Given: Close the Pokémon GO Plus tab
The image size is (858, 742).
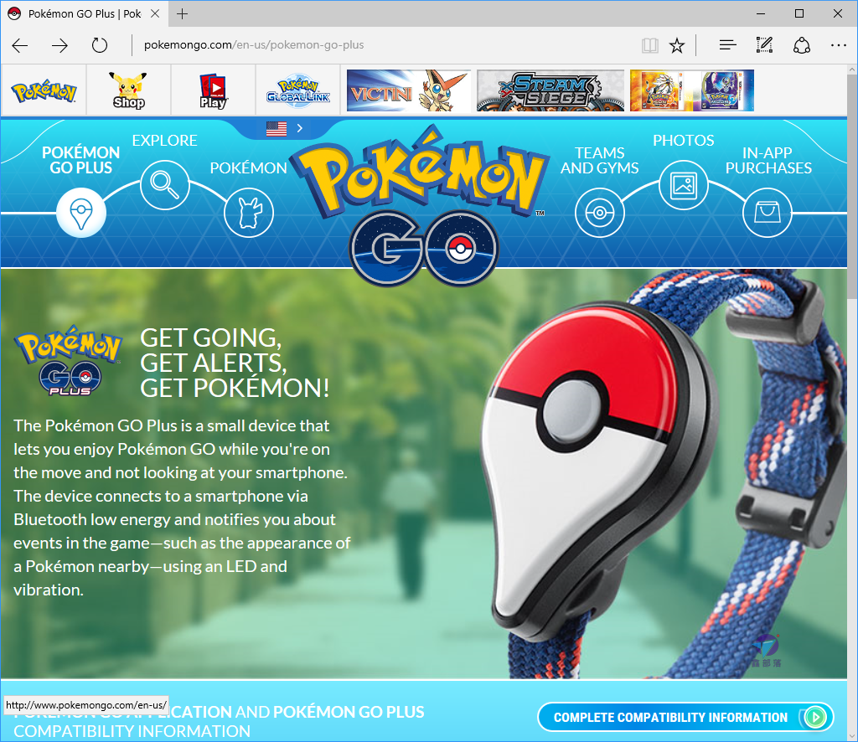Looking at the screenshot, I should pos(155,13).
